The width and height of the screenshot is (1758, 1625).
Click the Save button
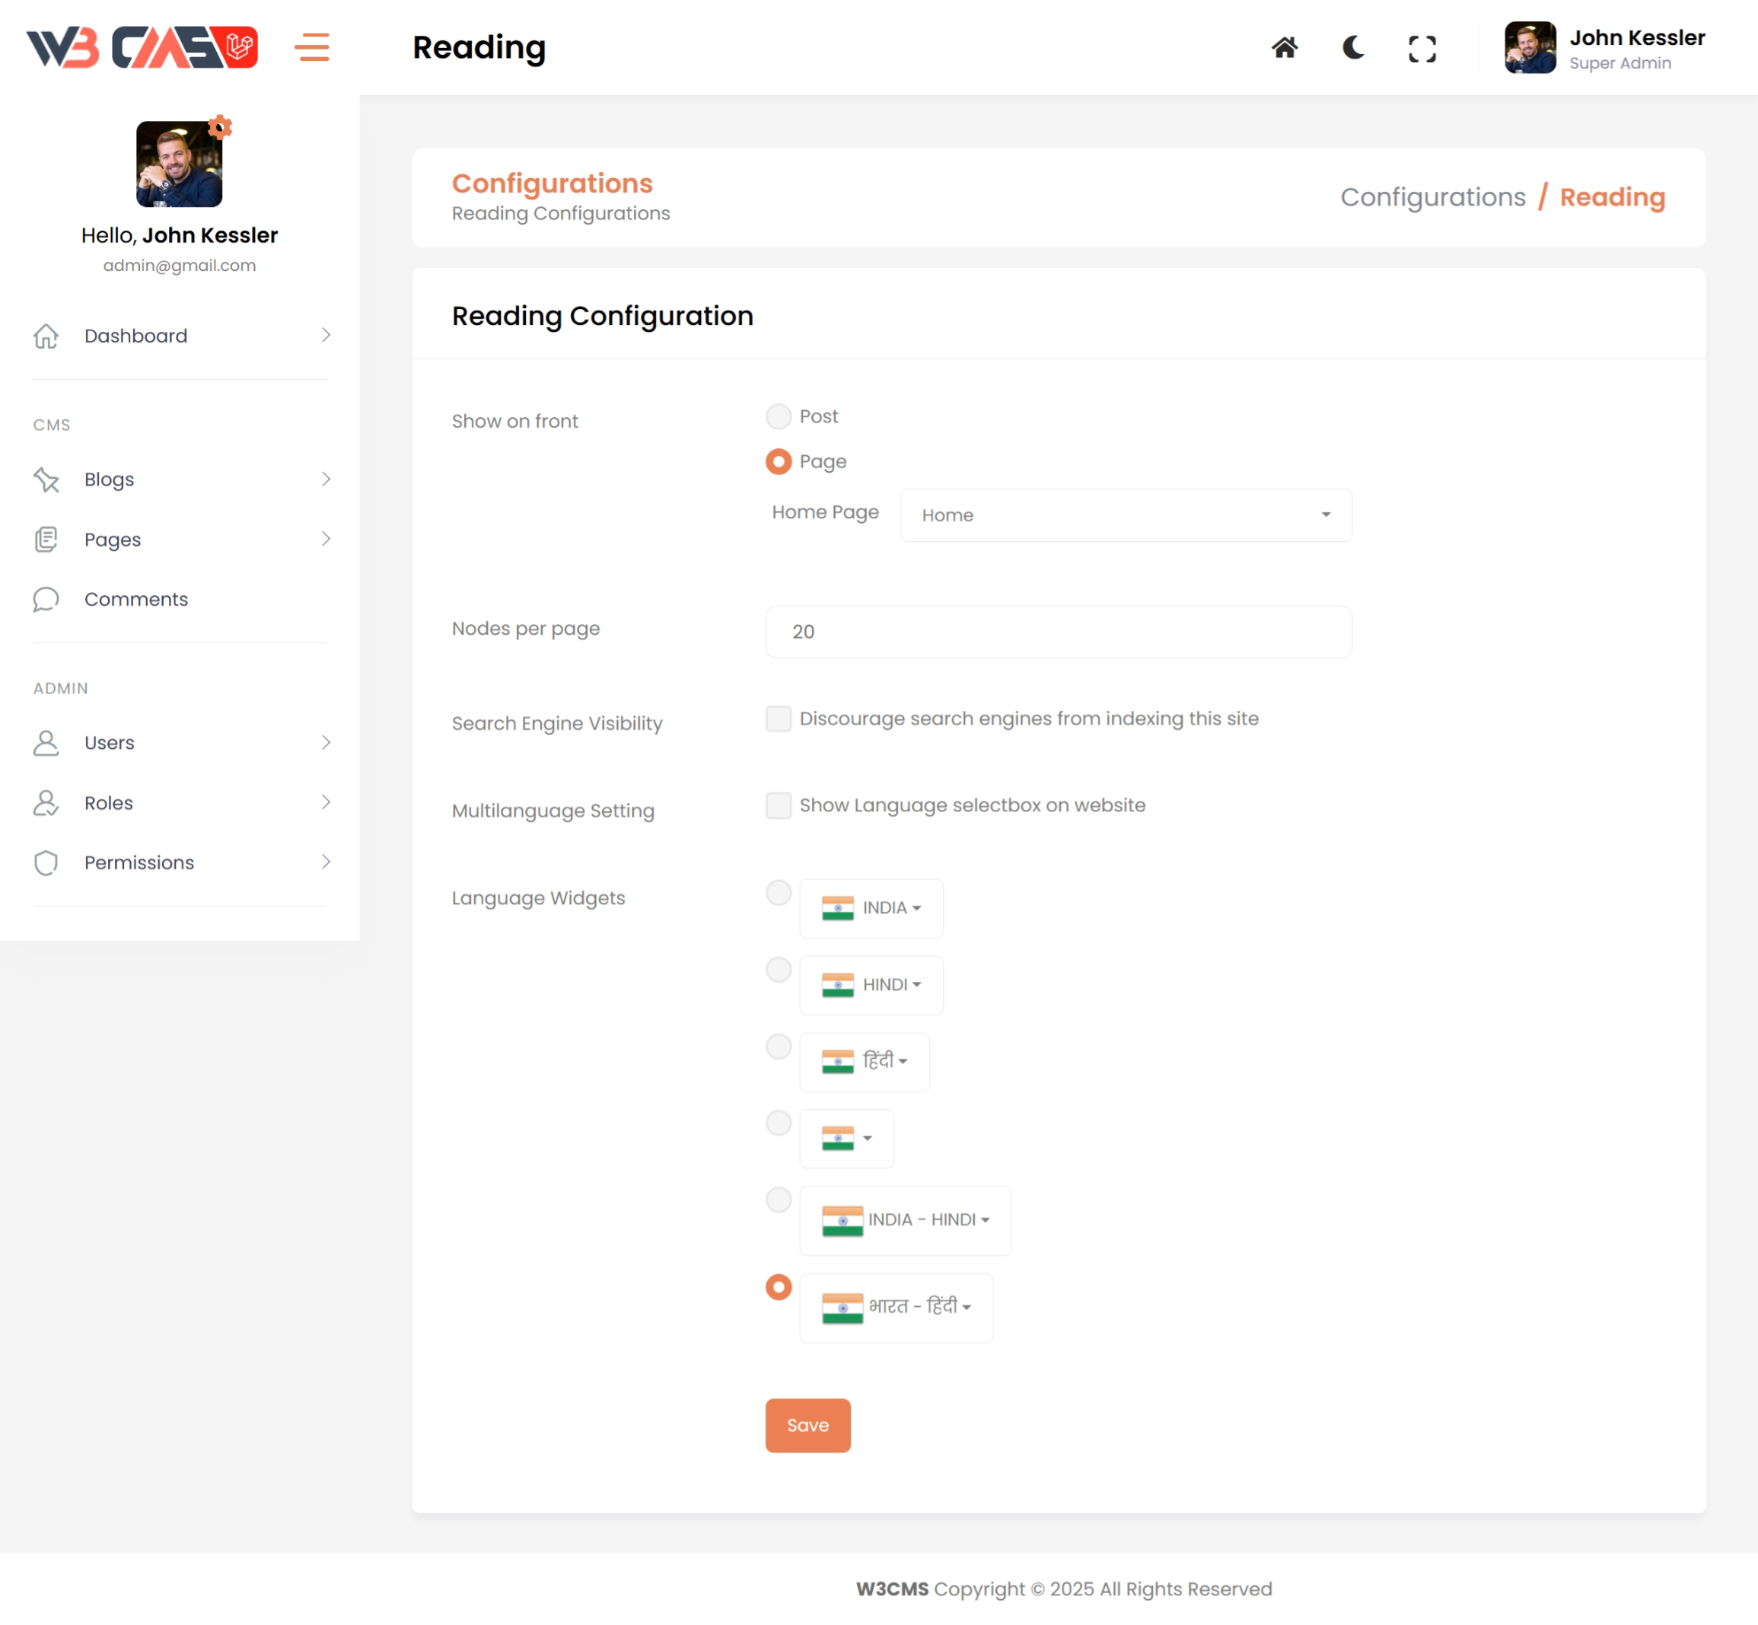pos(807,1426)
